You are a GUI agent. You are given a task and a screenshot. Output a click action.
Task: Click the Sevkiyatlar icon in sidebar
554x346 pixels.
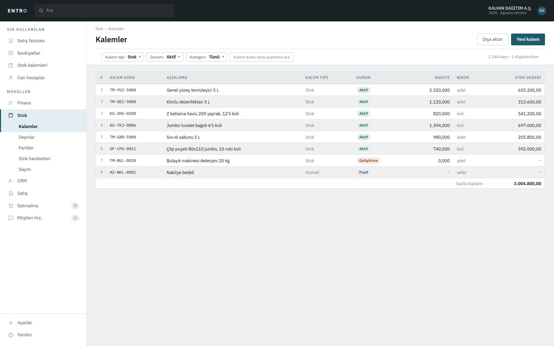[11, 53]
